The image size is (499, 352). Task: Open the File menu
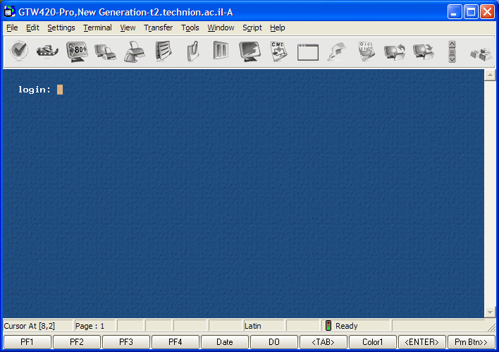tap(12, 28)
